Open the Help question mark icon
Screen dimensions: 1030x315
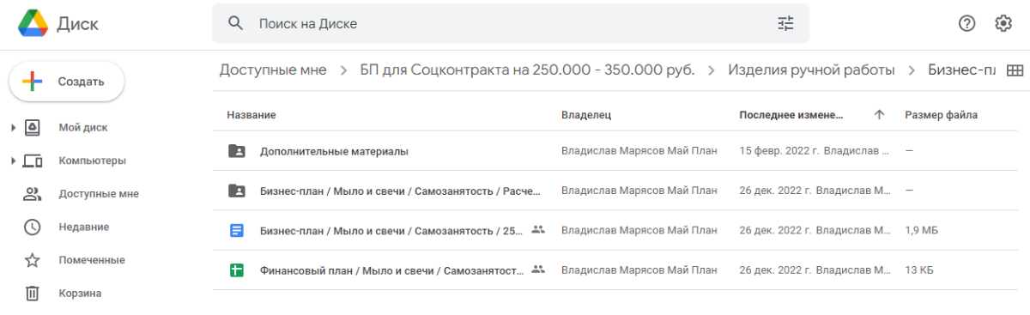pos(967,23)
